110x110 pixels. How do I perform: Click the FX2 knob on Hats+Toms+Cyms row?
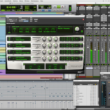[x=56, y=52]
